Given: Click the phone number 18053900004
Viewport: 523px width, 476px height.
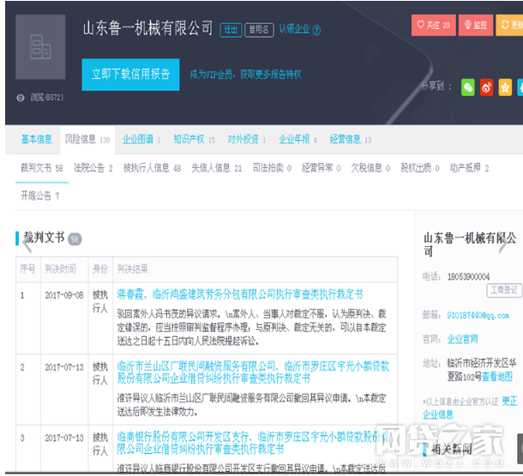Looking at the screenshot, I should [x=469, y=276].
